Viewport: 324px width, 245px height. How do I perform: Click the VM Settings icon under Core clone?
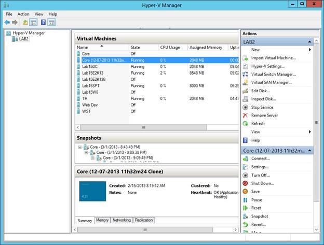(x=245, y=167)
